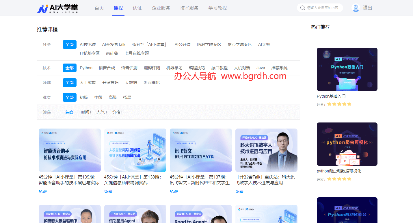Click the search magnifier icon

point(303,8)
